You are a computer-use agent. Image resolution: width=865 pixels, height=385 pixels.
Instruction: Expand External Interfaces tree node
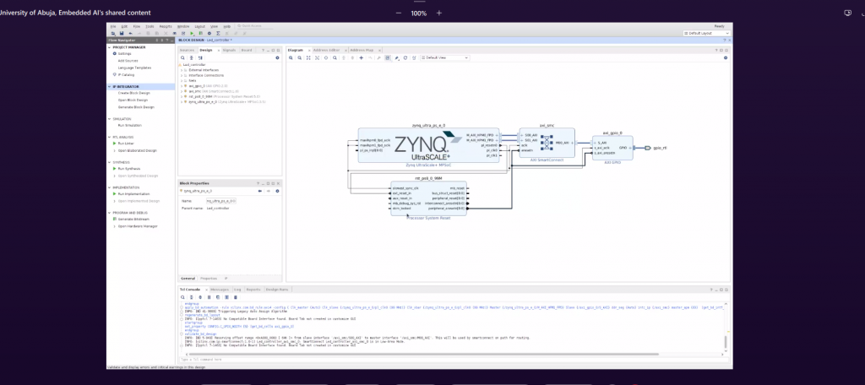pos(182,70)
